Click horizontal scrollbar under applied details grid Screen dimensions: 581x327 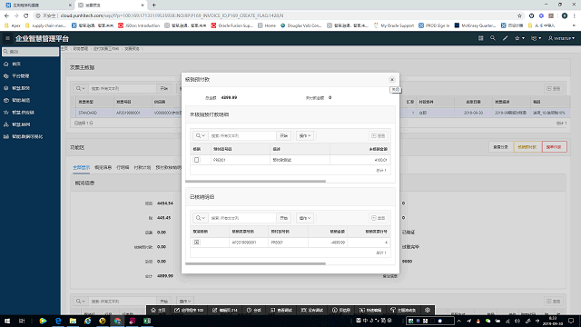pos(255,263)
